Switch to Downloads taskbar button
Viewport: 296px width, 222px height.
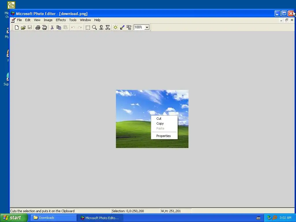pos(53,218)
